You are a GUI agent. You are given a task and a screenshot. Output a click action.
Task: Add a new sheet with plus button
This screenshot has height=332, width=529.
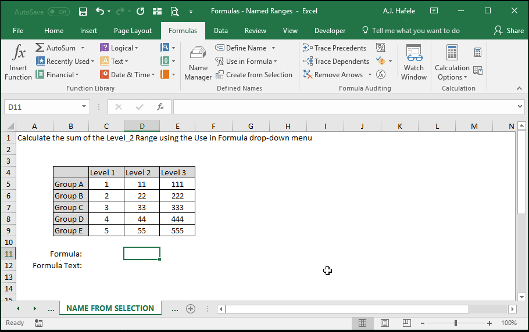(x=191, y=309)
